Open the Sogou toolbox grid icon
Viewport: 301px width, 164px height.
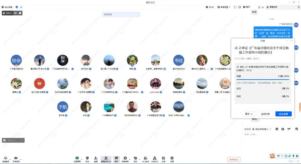point(297,156)
